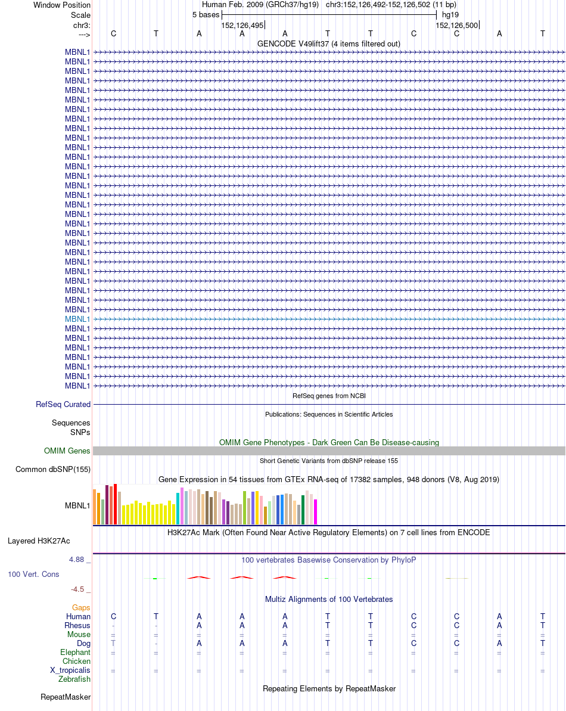
Task: Select the Dog alignment row label
Action: coord(84,644)
